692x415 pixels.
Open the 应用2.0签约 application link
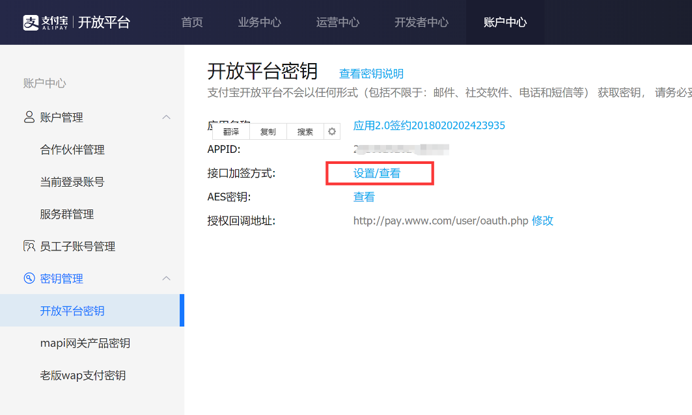(x=429, y=125)
